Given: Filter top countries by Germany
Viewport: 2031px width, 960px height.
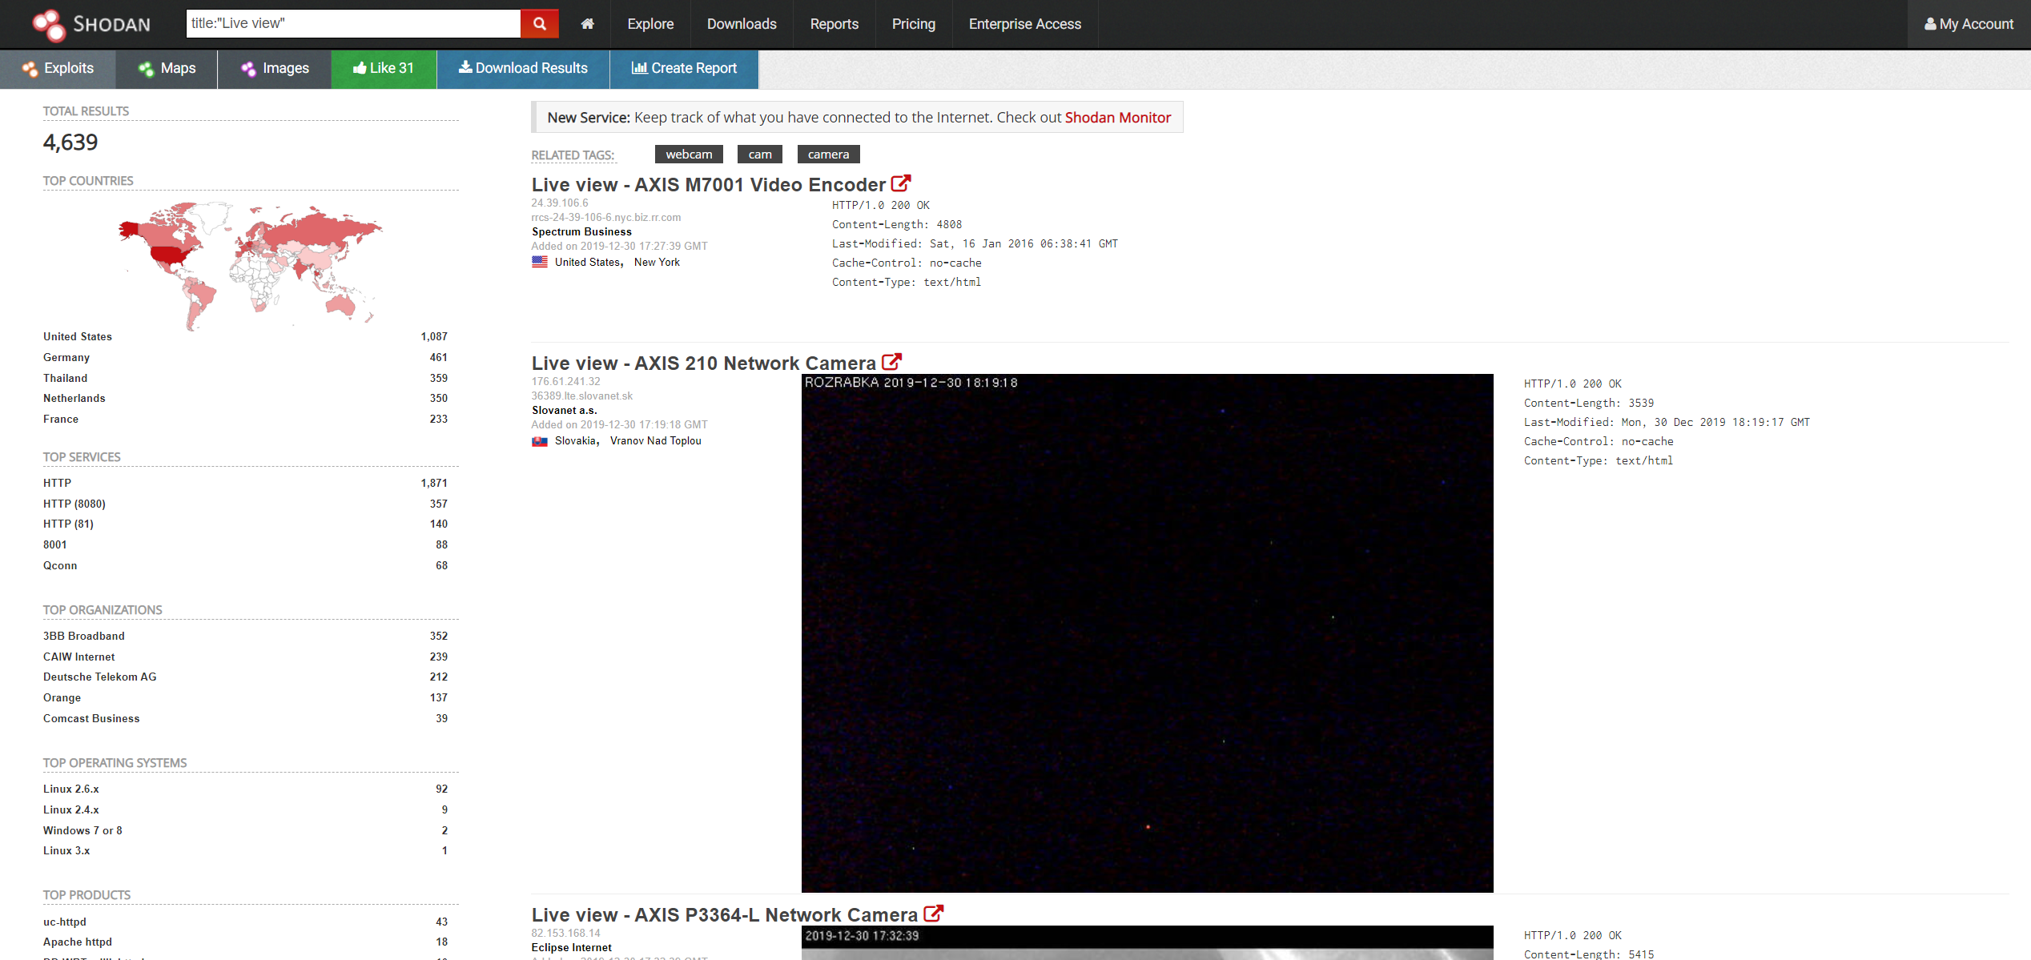Looking at the screenshot, I should pyautogui.click(x=66, y=357).
